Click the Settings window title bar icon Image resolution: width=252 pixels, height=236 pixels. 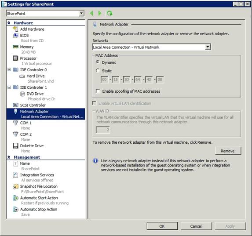point(4,4)
